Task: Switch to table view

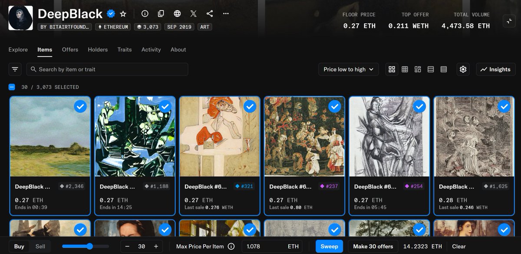Action: point(444,69)
